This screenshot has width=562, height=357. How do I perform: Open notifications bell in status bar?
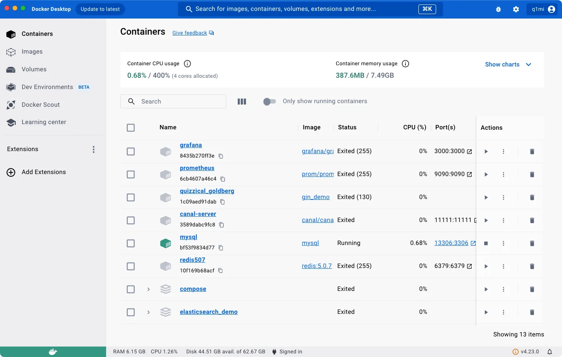pyautogui.click(x=550, y=351)
